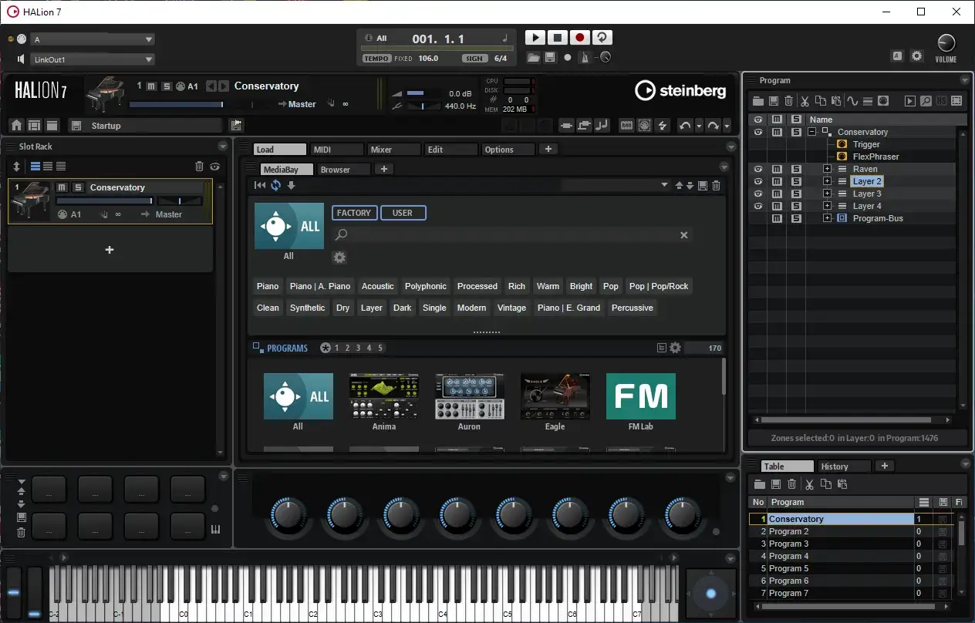This screenshot has height=623, width=975.
Task: Toggle the USER content filter
Action: coord(403,213)
